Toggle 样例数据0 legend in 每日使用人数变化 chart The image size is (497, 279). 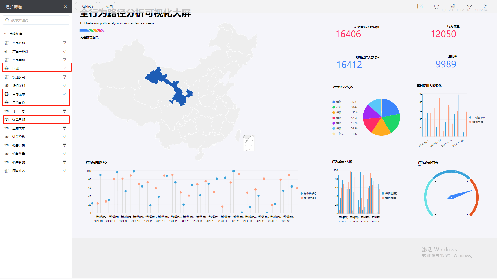pos(477,118)
